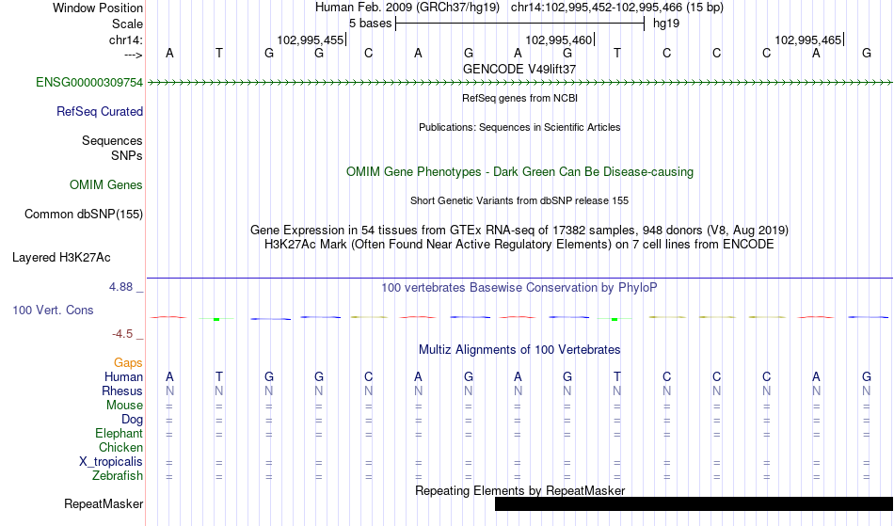The image size is (894, 526).
Task: Click the orange Gaps row label
Action: [x=128, y=363]
